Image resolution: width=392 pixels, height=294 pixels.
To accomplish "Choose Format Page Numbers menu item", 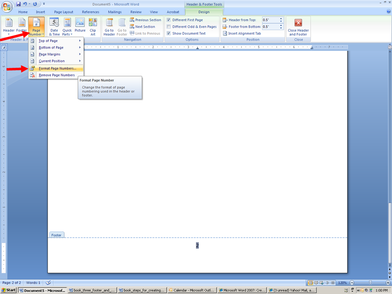I will [x=56, y=68].
